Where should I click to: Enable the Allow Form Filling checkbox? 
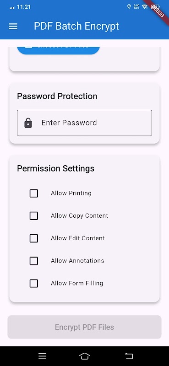click(x=33, y=283)
